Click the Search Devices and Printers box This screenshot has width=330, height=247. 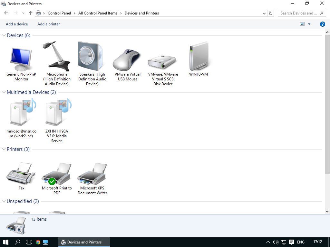click(298, 13)
